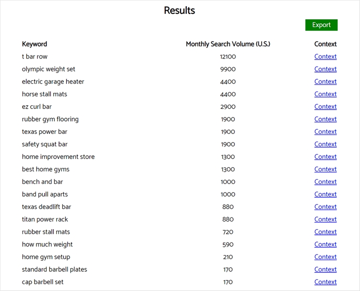Click the green Export button
The width and height of the screenshot is (360, 291).
coord(321,25)
